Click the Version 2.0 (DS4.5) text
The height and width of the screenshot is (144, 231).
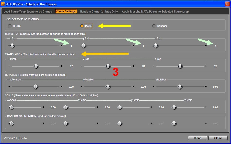(15, 138)
